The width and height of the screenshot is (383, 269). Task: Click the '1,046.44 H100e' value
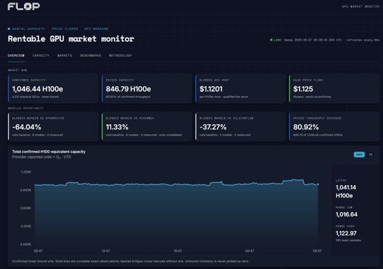pos(38,89)
